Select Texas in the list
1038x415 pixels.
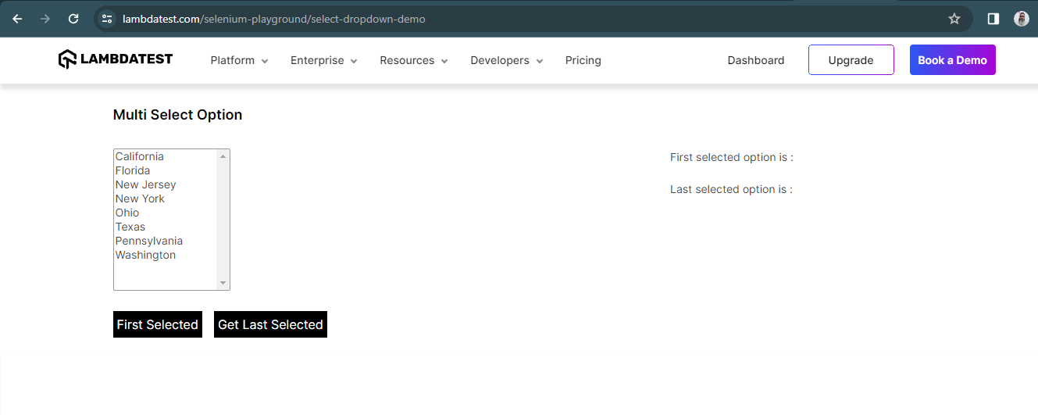pos(166,227)
